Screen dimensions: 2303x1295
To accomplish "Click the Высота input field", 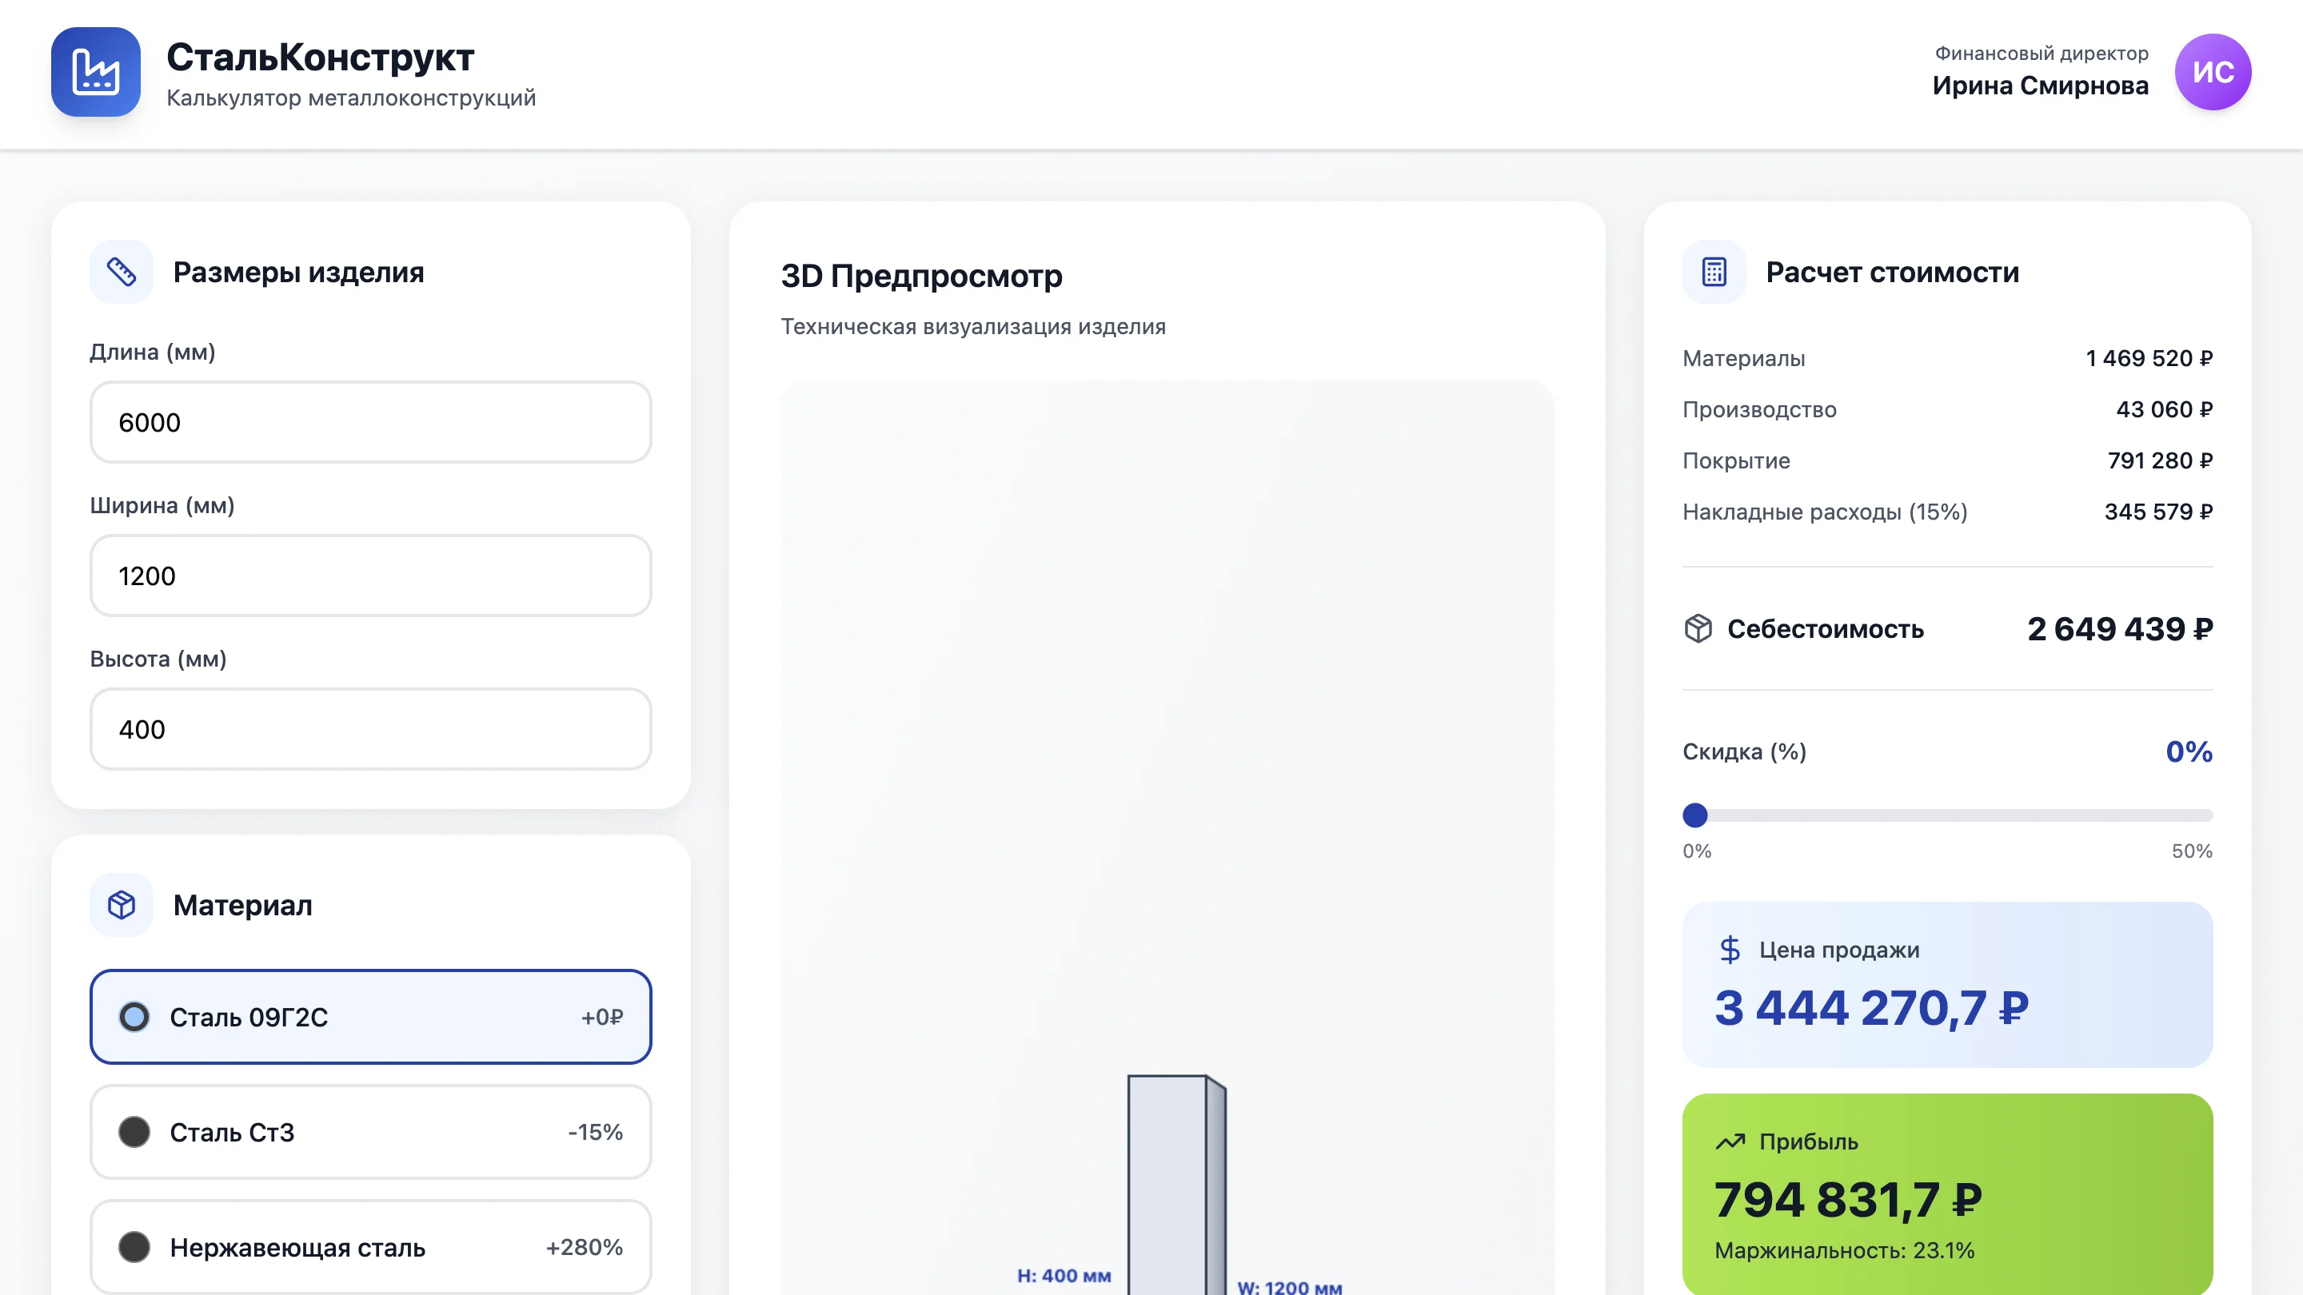I will (370, 729).
